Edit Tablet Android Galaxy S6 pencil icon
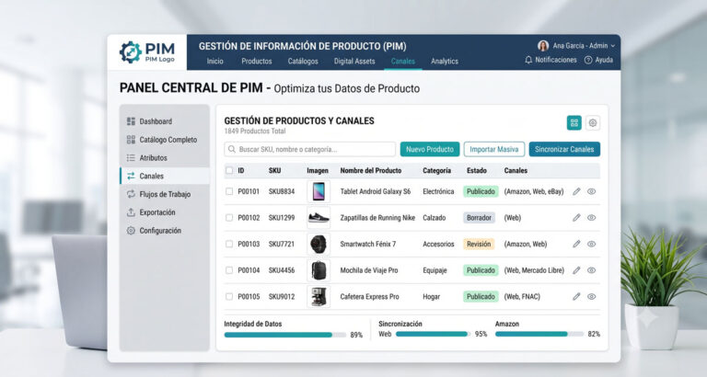The height and width of the screenshot is (377, 707). pyautogui.click(x=576, y=191)
